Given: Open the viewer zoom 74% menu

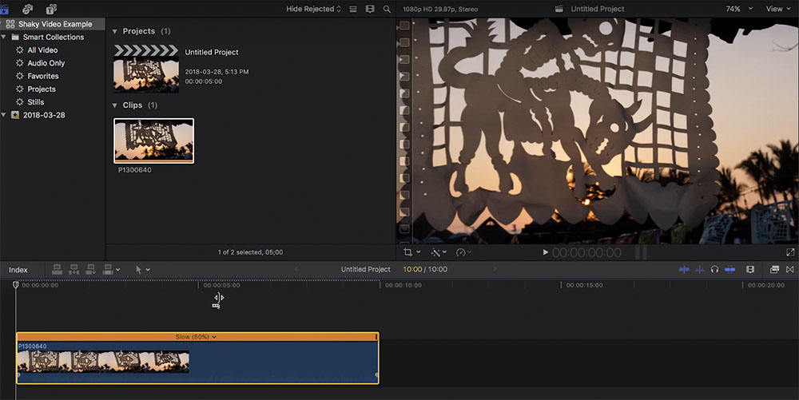Looking at the screenshot, I should tap(739, 9).
